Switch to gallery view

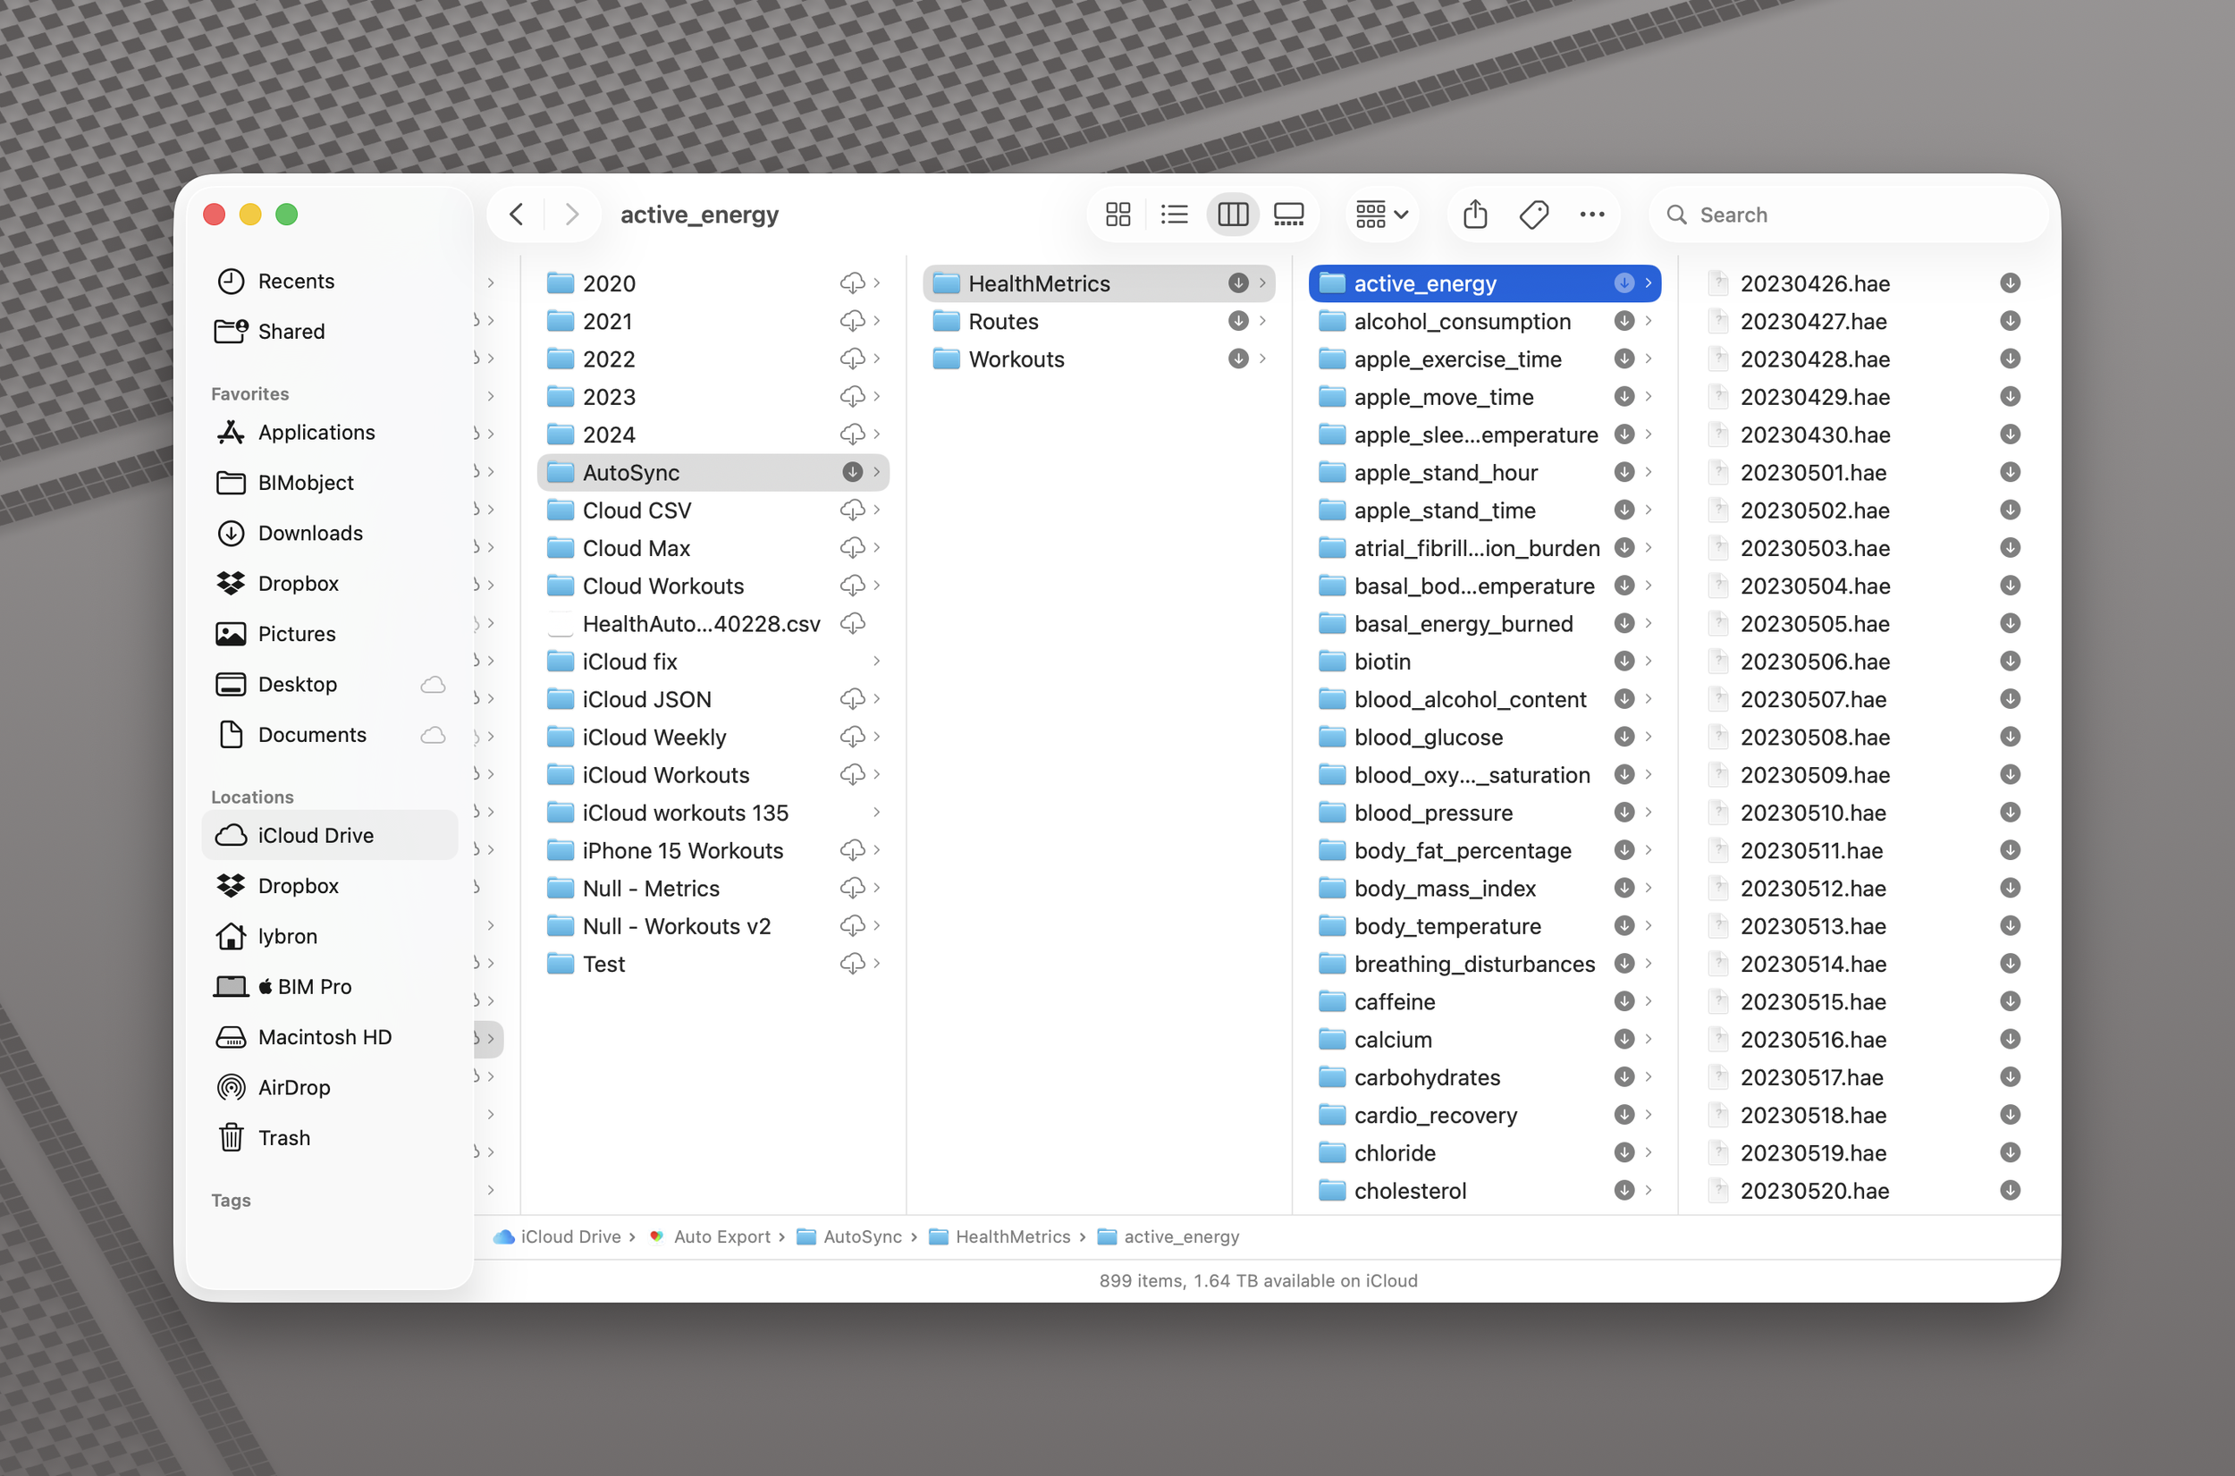1288,215
